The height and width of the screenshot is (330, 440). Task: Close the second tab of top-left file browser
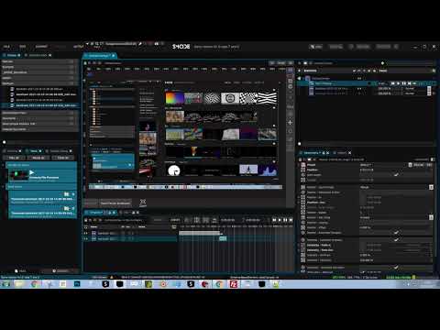49,55
